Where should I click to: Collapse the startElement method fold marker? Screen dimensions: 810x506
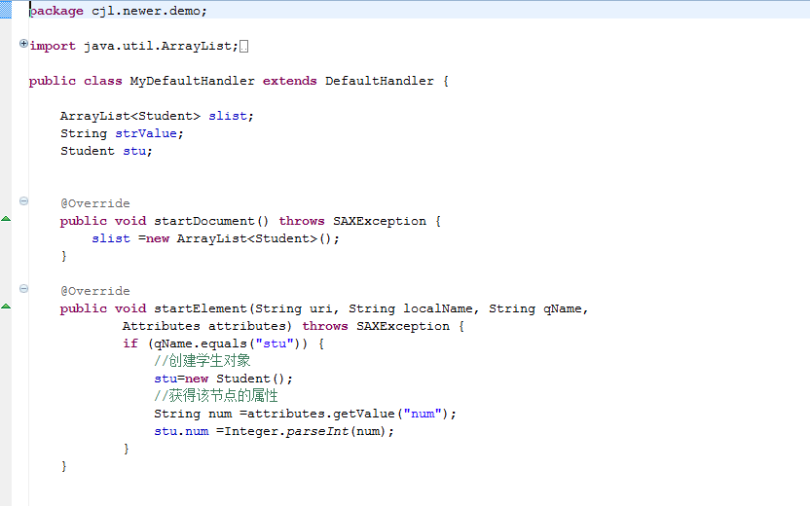coord(23,289)
